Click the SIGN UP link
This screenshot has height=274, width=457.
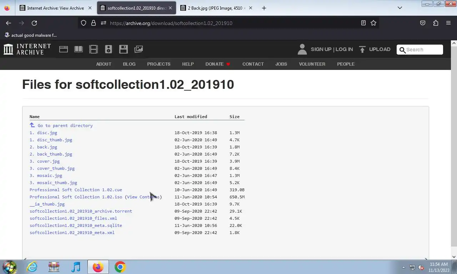(x=321, y=49)
